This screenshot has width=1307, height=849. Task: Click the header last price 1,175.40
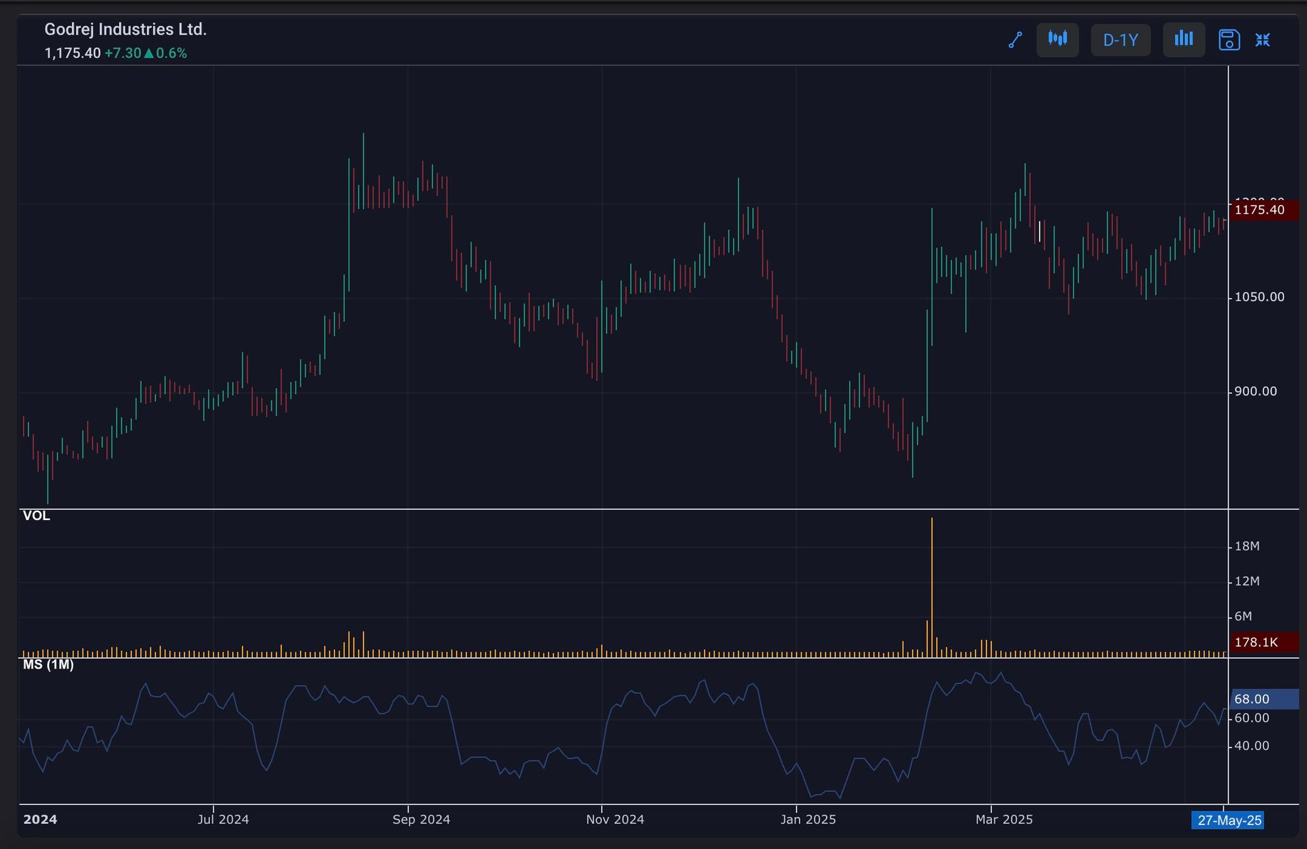[72, 53]
